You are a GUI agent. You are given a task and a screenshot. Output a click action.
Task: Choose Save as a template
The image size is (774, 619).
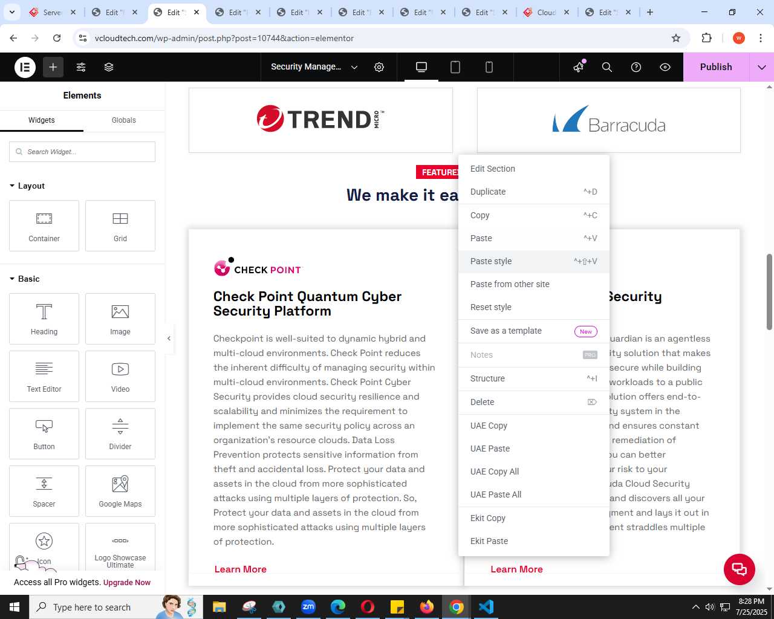534,331
